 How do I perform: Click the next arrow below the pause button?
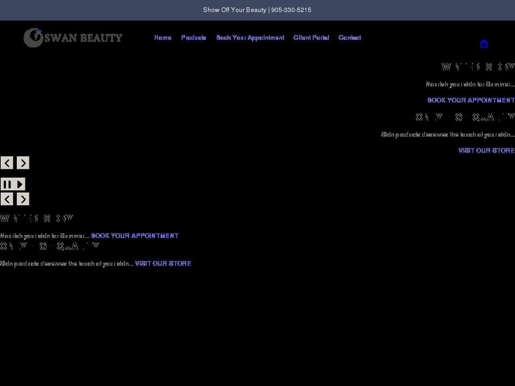(23, 199)
